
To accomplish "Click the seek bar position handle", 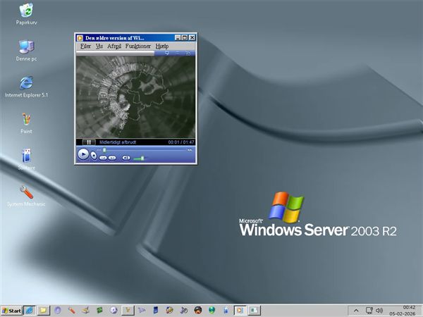I will click(104, 150).
